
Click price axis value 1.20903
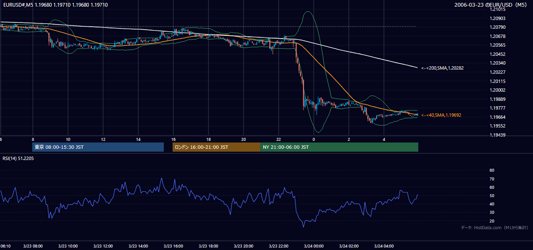point(498,18)
